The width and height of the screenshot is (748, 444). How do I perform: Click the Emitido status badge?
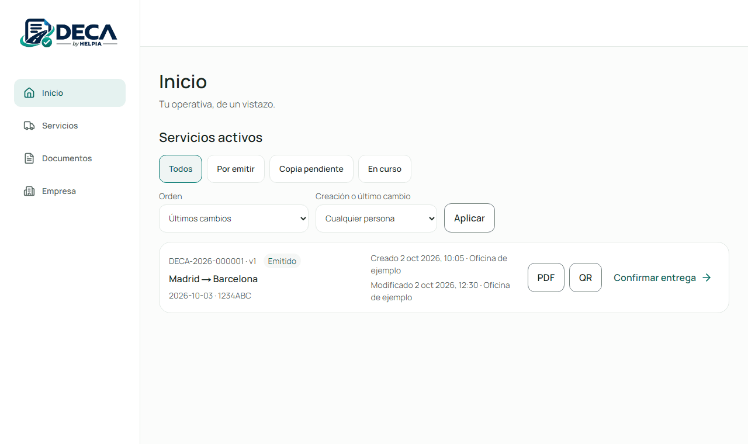coord(282,261)
